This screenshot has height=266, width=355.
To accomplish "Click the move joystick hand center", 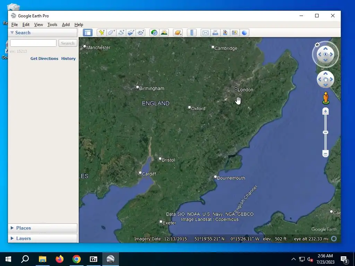I will point(325,79).
